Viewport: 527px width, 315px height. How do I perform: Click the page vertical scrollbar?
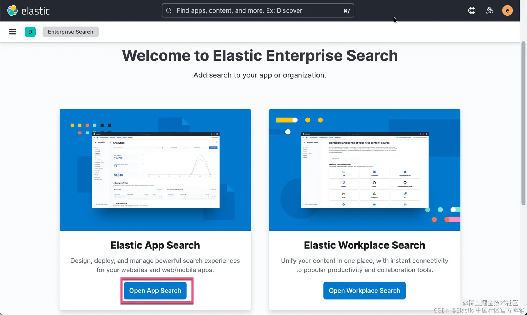(524, 123)
